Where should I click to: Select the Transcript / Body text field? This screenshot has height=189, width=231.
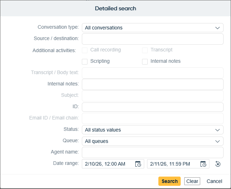click(153, 73)
